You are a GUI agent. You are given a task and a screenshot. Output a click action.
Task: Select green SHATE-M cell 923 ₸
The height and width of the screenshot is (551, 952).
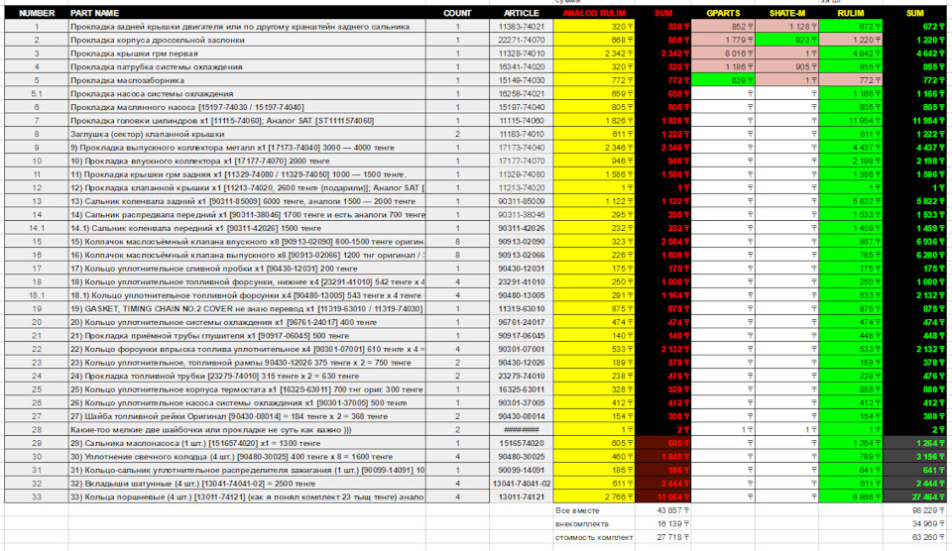pos(786,40)
